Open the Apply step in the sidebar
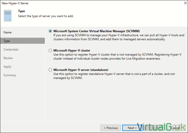The width and height of the screenshot is (188, 133). tap(7, 67)
